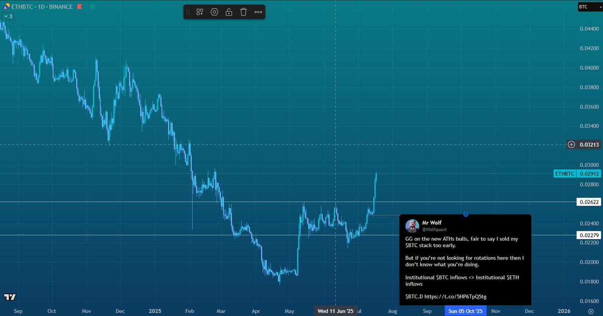Click the Mar label on time axis
This screenshot has height=316, width=603.
coord(221,311)
